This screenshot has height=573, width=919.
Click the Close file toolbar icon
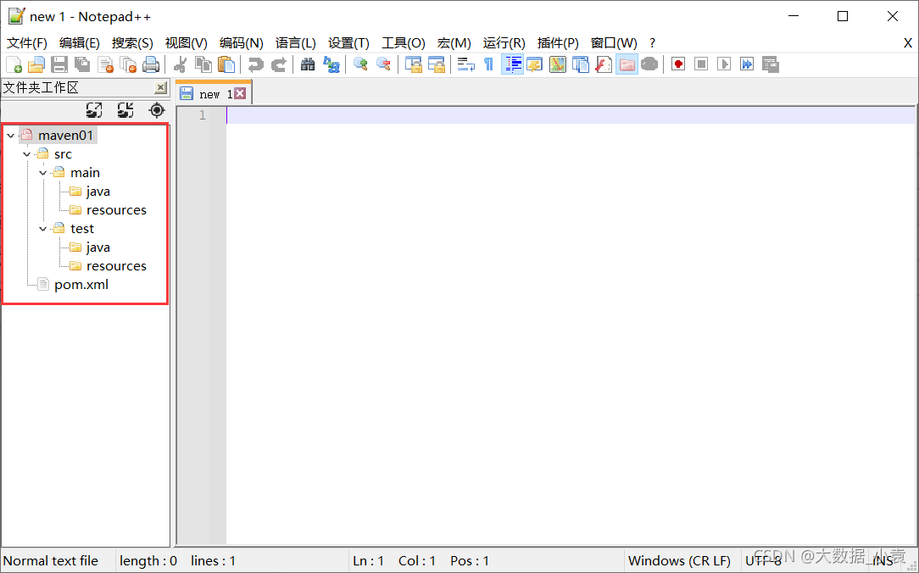[105, 64]
